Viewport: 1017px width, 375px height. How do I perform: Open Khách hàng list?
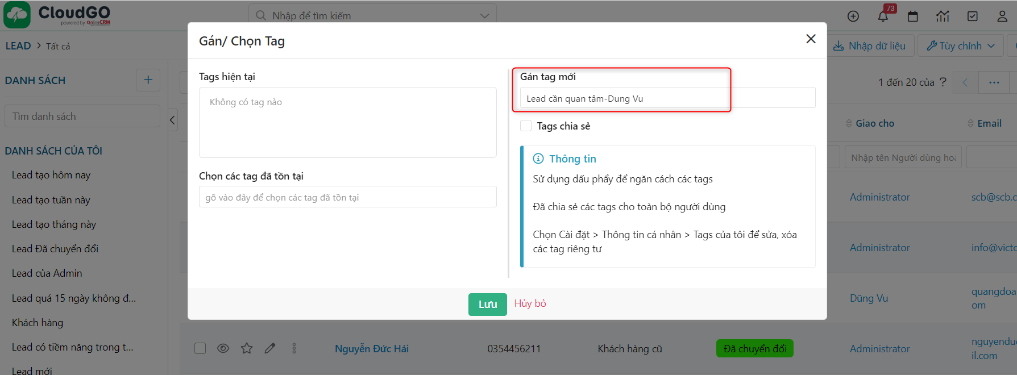pyautogui.click(x=38, y=323)
